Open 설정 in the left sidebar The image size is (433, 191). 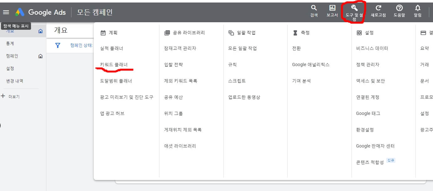[x=10, y=69]
